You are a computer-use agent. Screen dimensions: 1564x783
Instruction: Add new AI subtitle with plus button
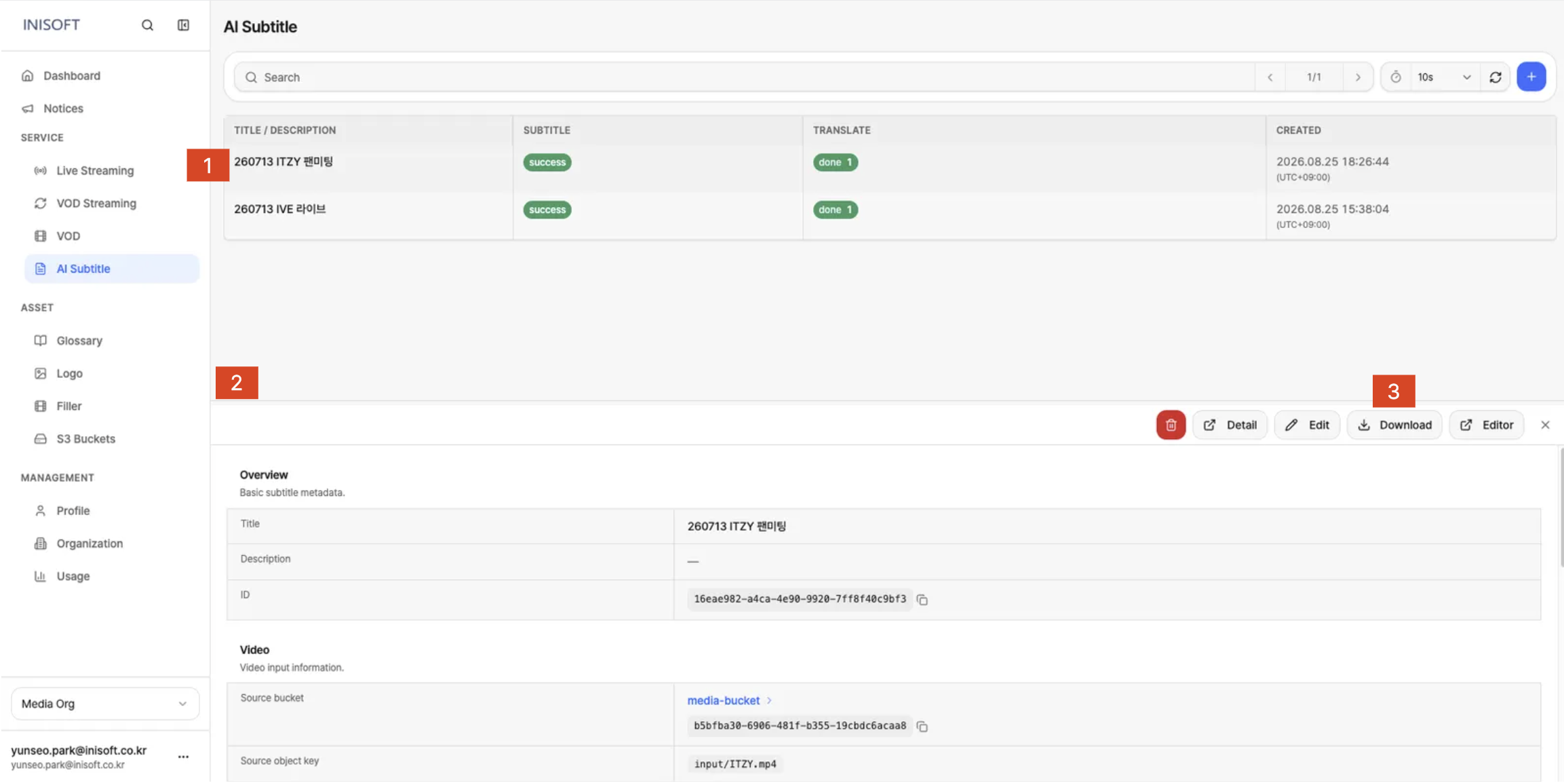click(x=1531, y=77)
